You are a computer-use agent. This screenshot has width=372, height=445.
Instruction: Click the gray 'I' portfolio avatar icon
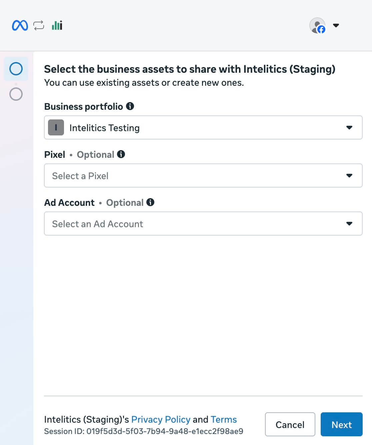click(x=56, y=127)
